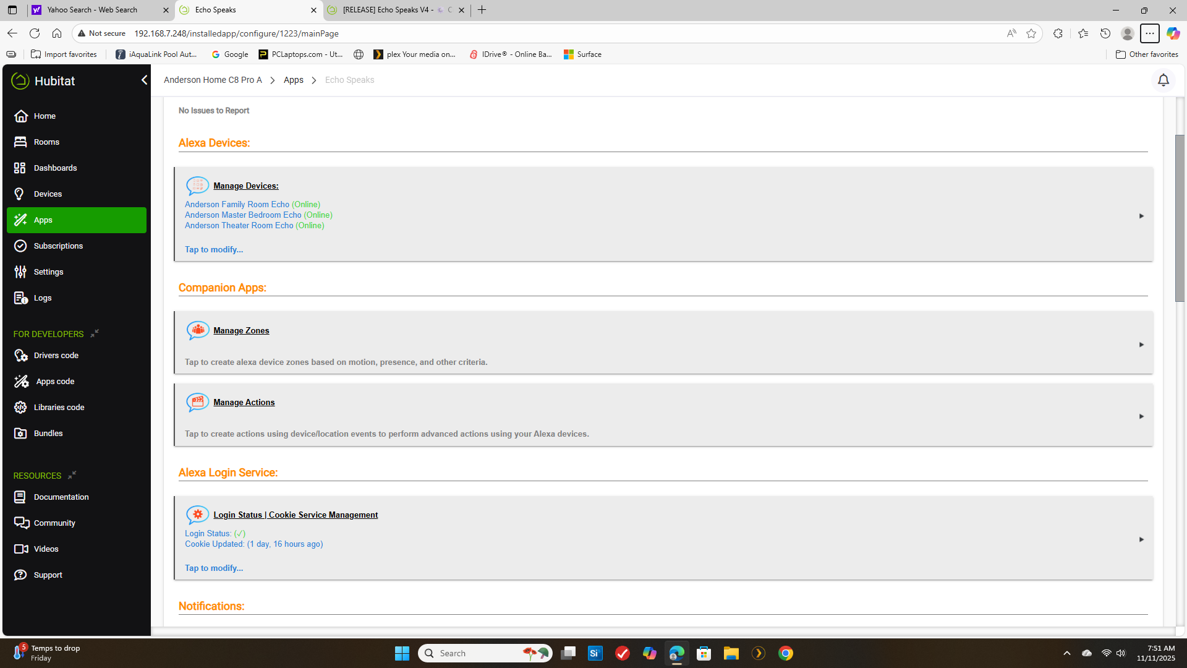
Task: Click the Hubitat notifications bell icon
Action: [1163, 80]
